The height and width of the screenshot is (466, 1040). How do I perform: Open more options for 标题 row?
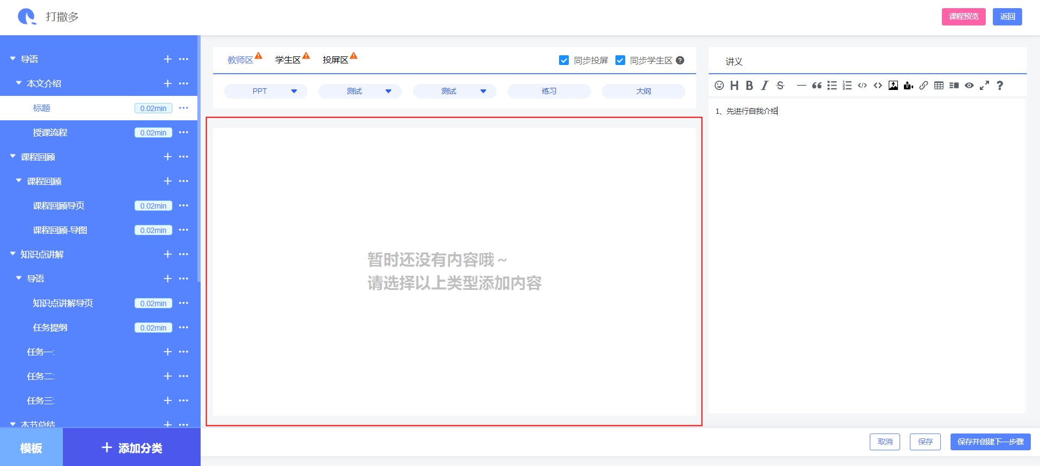click(184, 108)
